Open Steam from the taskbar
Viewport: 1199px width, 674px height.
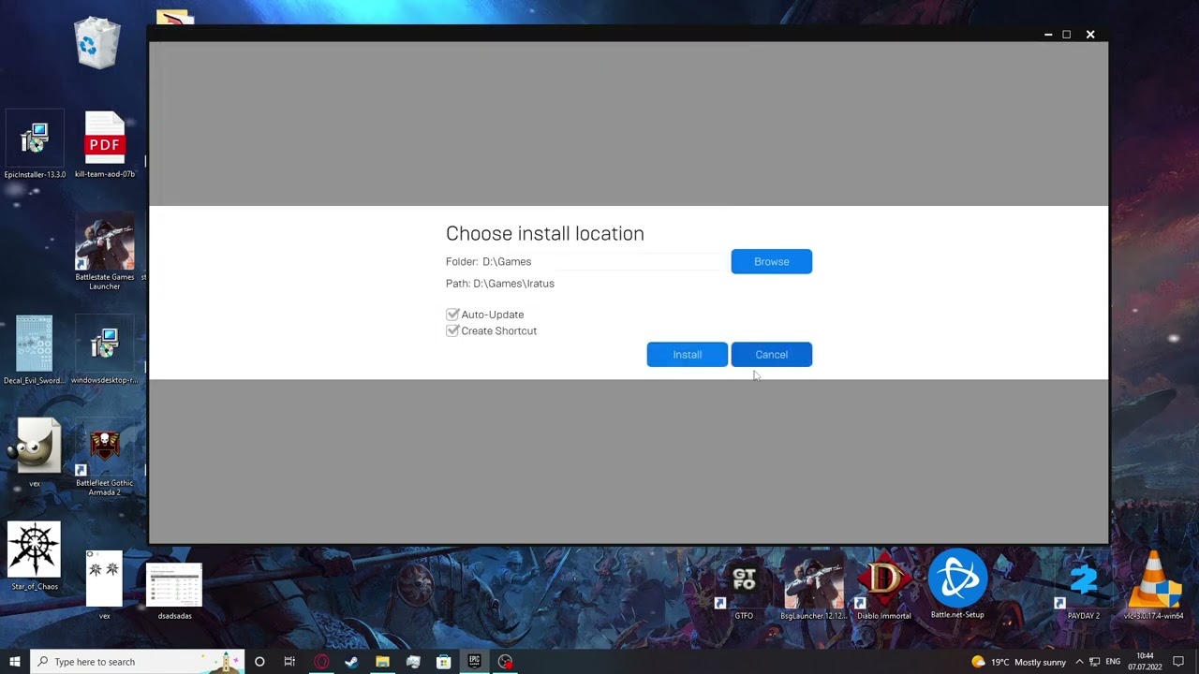coord(351,662)
